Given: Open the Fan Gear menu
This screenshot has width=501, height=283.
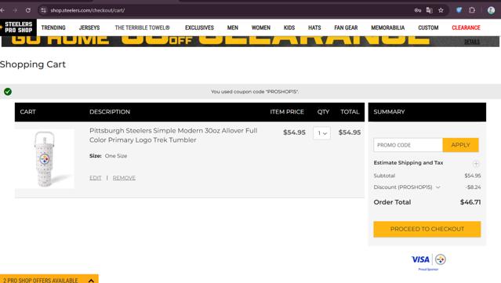Looking at the screenshot, I should point(346,27).
